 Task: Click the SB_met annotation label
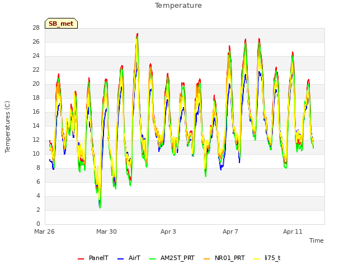tap(61, 24)
